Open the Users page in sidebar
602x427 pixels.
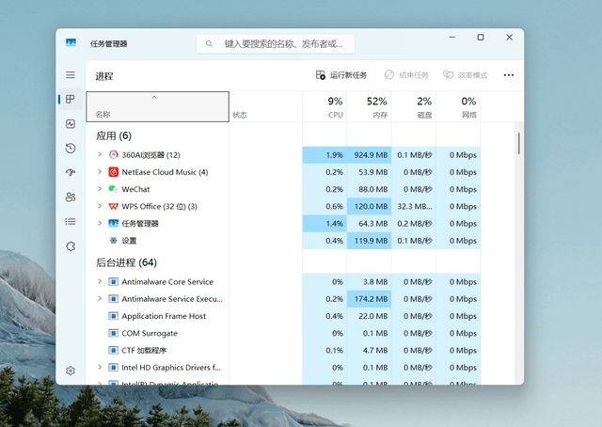[71, 197]
